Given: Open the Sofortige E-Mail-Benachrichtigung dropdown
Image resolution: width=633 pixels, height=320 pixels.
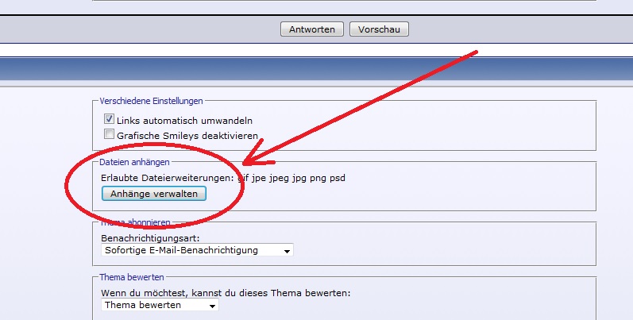Looking at the screenshot, I should pyautogui.click(x=197, y=251).
